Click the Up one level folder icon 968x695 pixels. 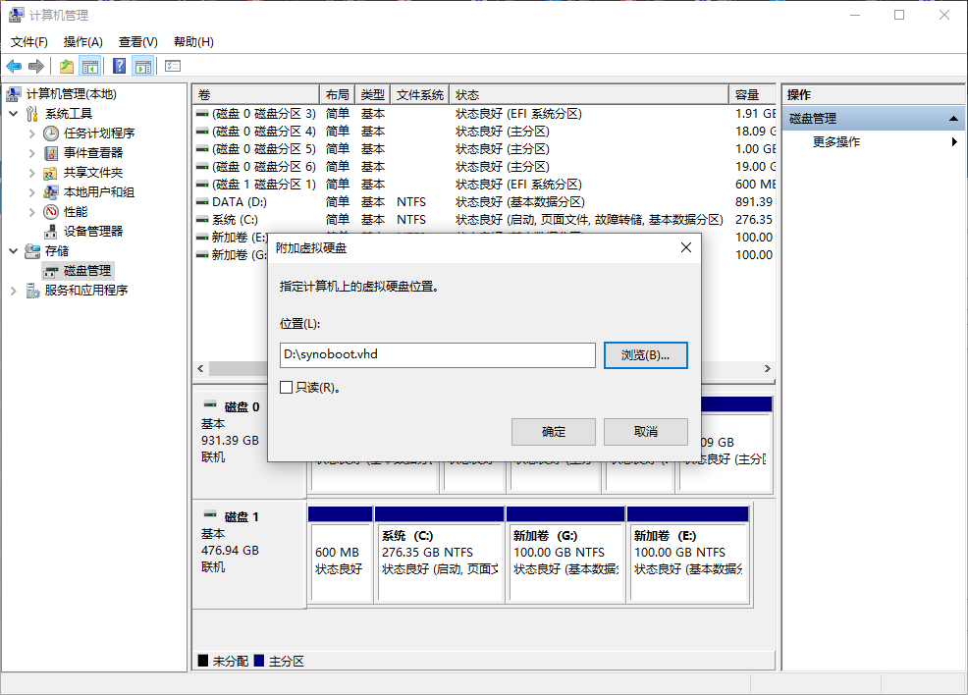(66, 66)
